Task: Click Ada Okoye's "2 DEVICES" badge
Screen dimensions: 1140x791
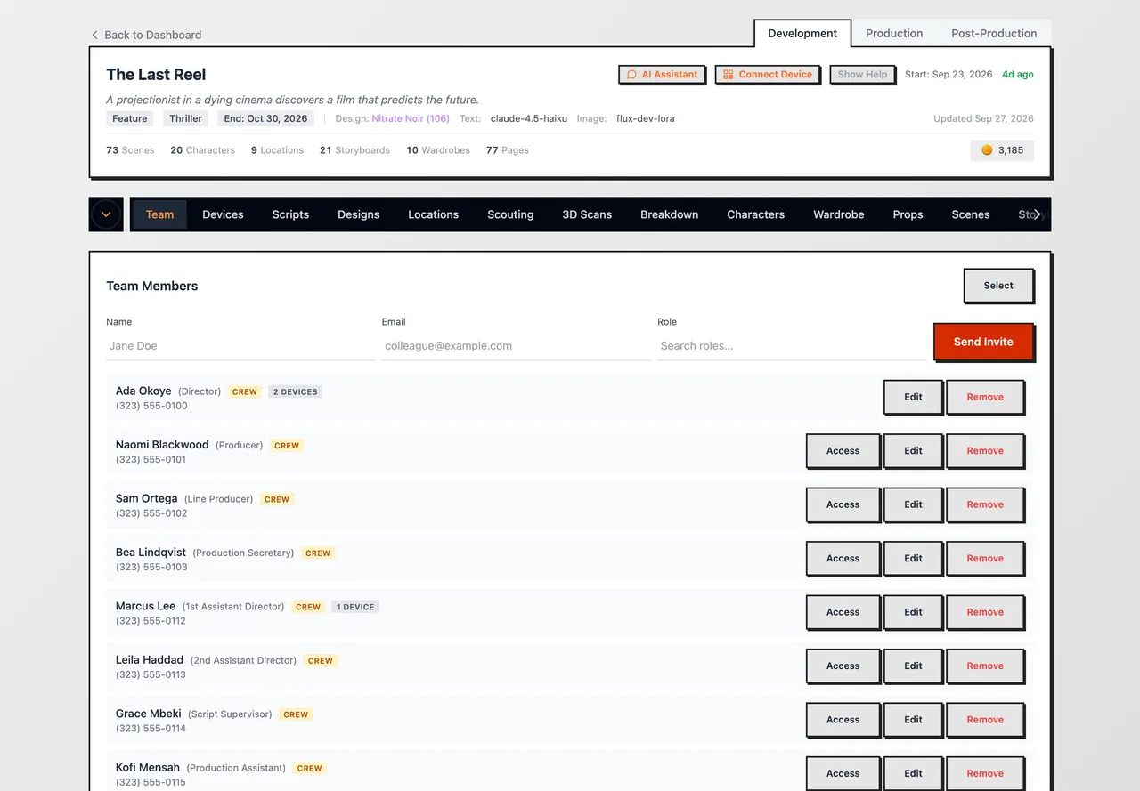Action: 295,391
